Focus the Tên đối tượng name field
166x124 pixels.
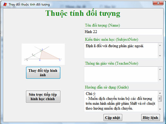(x=123, y=32)
